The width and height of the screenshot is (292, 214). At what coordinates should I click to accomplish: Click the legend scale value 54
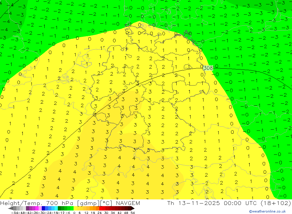point(133,213)
